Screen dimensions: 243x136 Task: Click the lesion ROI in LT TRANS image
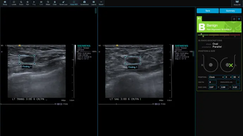point(27,59)
